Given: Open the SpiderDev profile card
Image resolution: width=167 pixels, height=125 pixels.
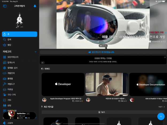Looking at the screenshot, I should [19, 115].
